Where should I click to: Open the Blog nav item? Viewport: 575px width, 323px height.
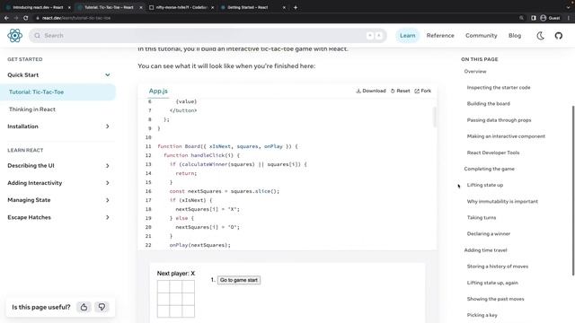click(x=515, y=36)
